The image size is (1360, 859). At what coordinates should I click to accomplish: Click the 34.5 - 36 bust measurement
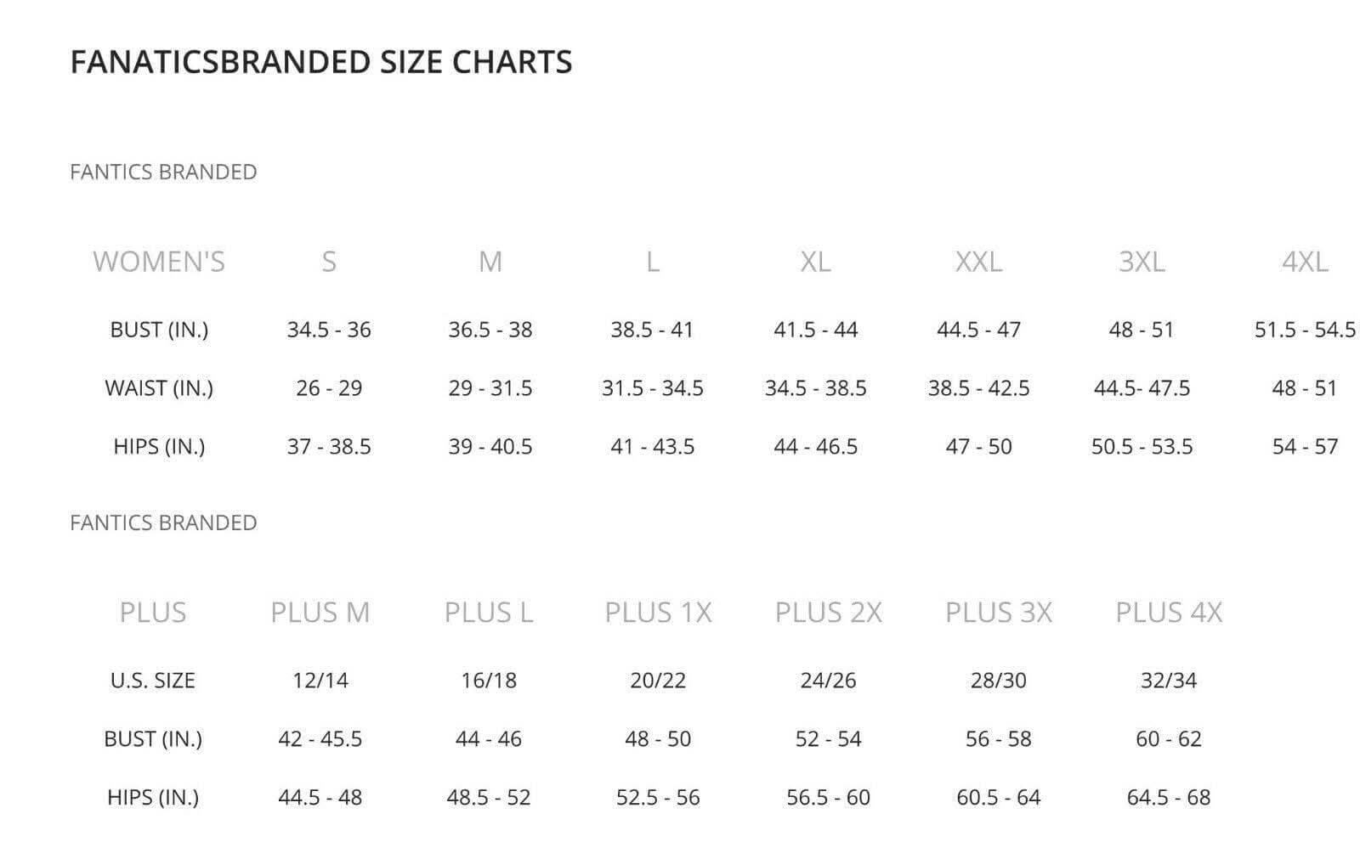coord(329,330)
